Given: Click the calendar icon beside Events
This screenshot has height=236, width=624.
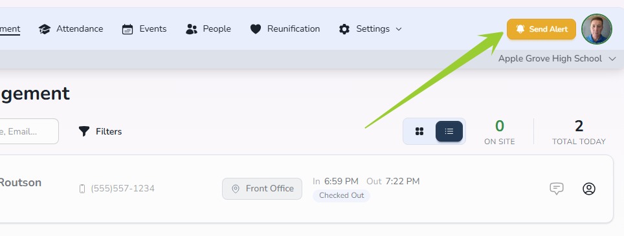Looking at the screenshot, I should (x=128, y=29).
